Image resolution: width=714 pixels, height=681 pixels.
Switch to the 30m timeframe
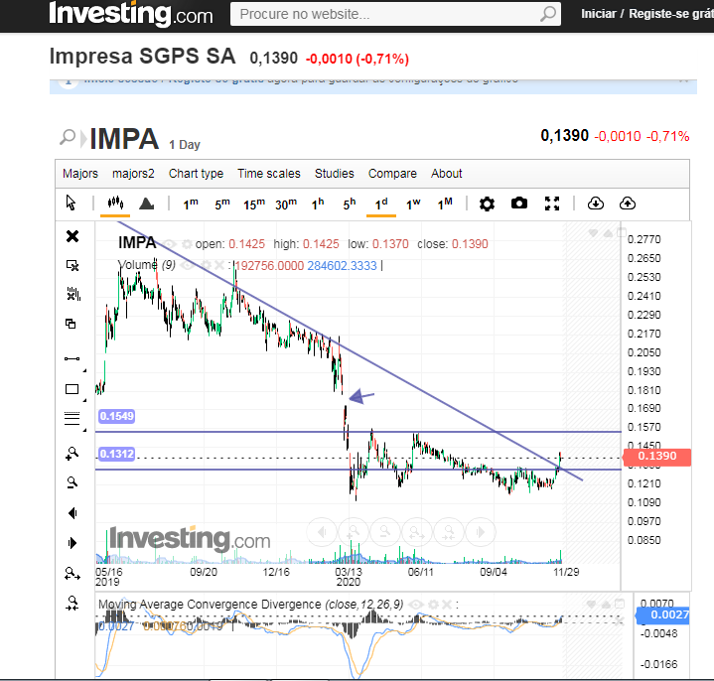[286, 204]
